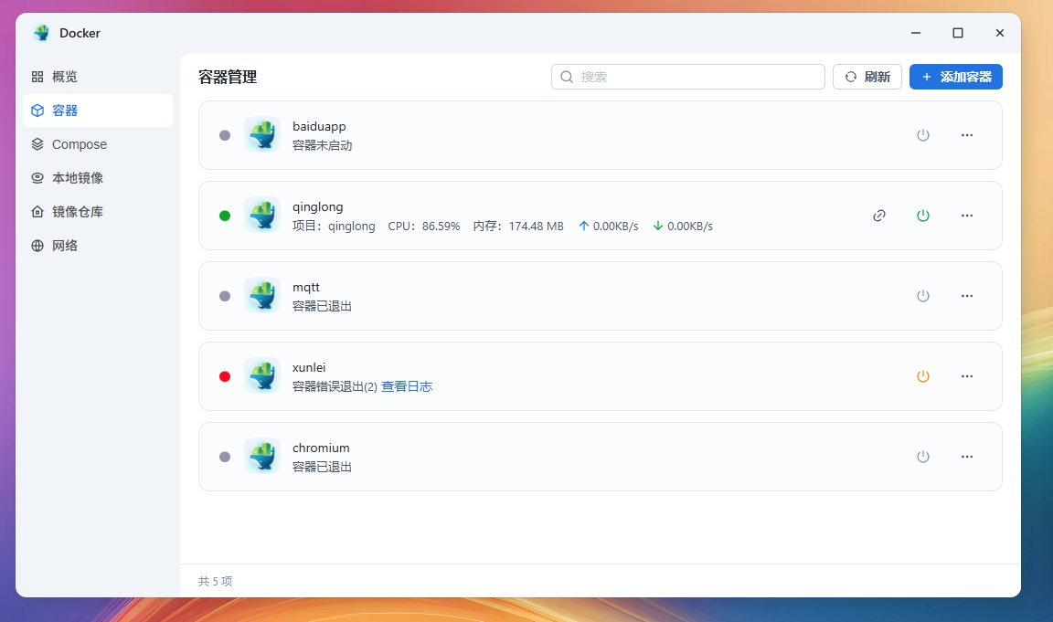
Task: Click 容器错误退出(2) status text
Action: point(335,386)
